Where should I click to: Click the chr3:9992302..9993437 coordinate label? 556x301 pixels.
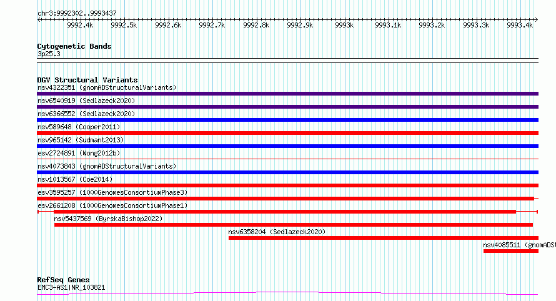coord(77,13)
